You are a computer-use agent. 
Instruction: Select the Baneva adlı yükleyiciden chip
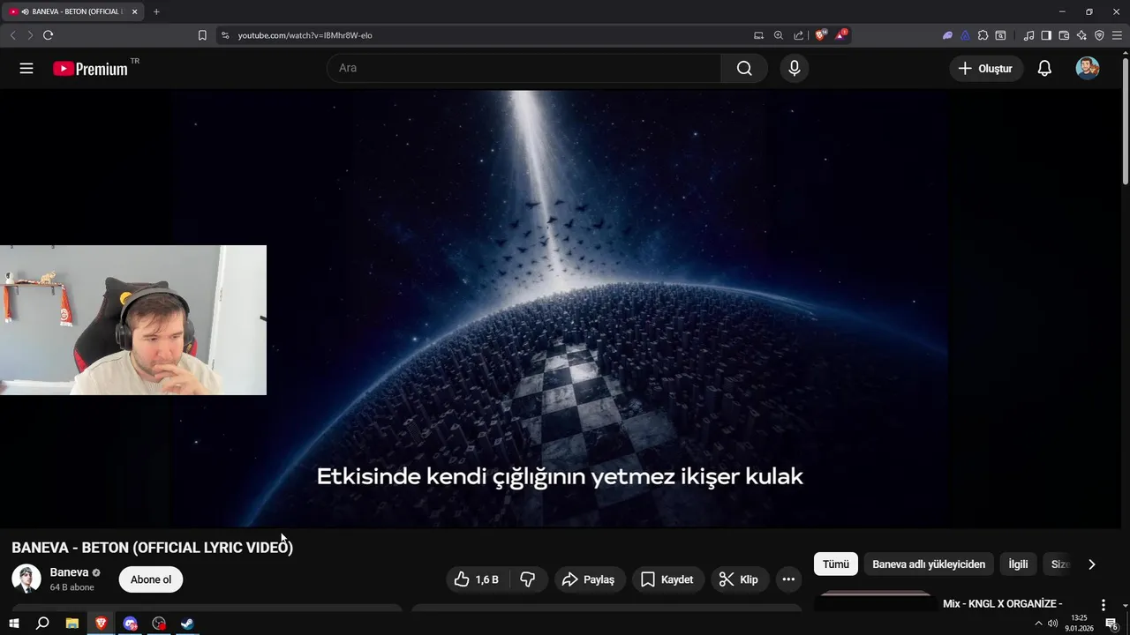pyautogui.click(x=929, y=564)
